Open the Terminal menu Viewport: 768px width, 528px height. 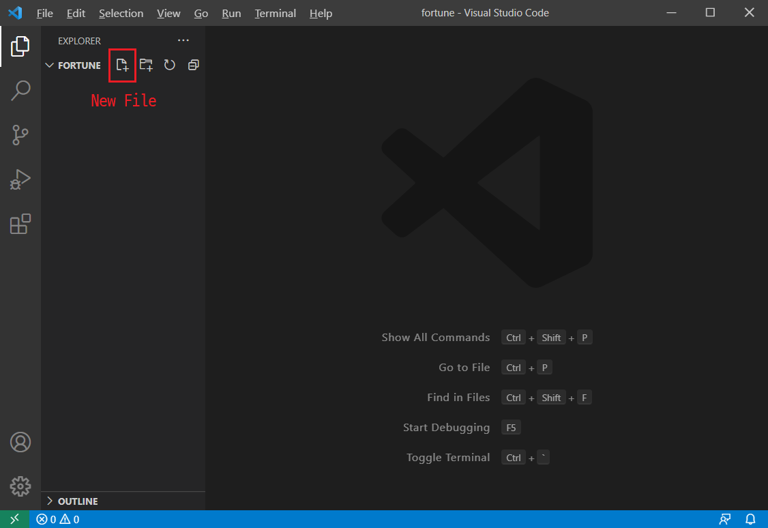[x=276, y=13]
